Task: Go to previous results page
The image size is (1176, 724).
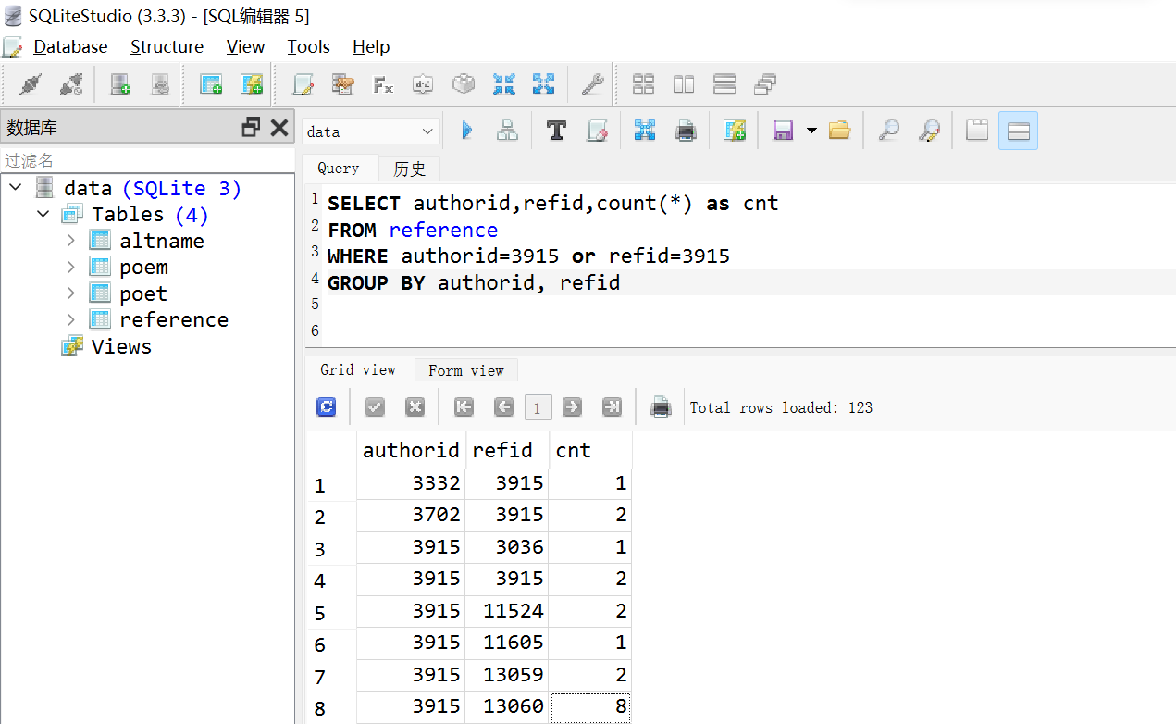Action: click(503, 407)
